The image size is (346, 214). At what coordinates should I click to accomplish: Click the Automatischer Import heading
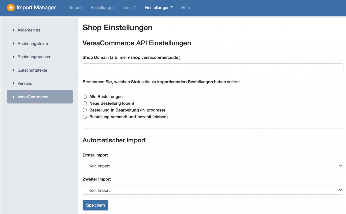point(114,140)
